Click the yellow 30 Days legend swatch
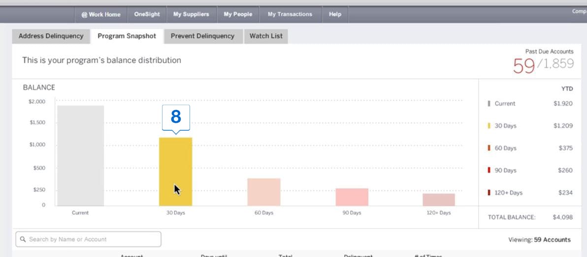Image resolution: width=587 pixels, height=257 pixels. click(489, 126)
